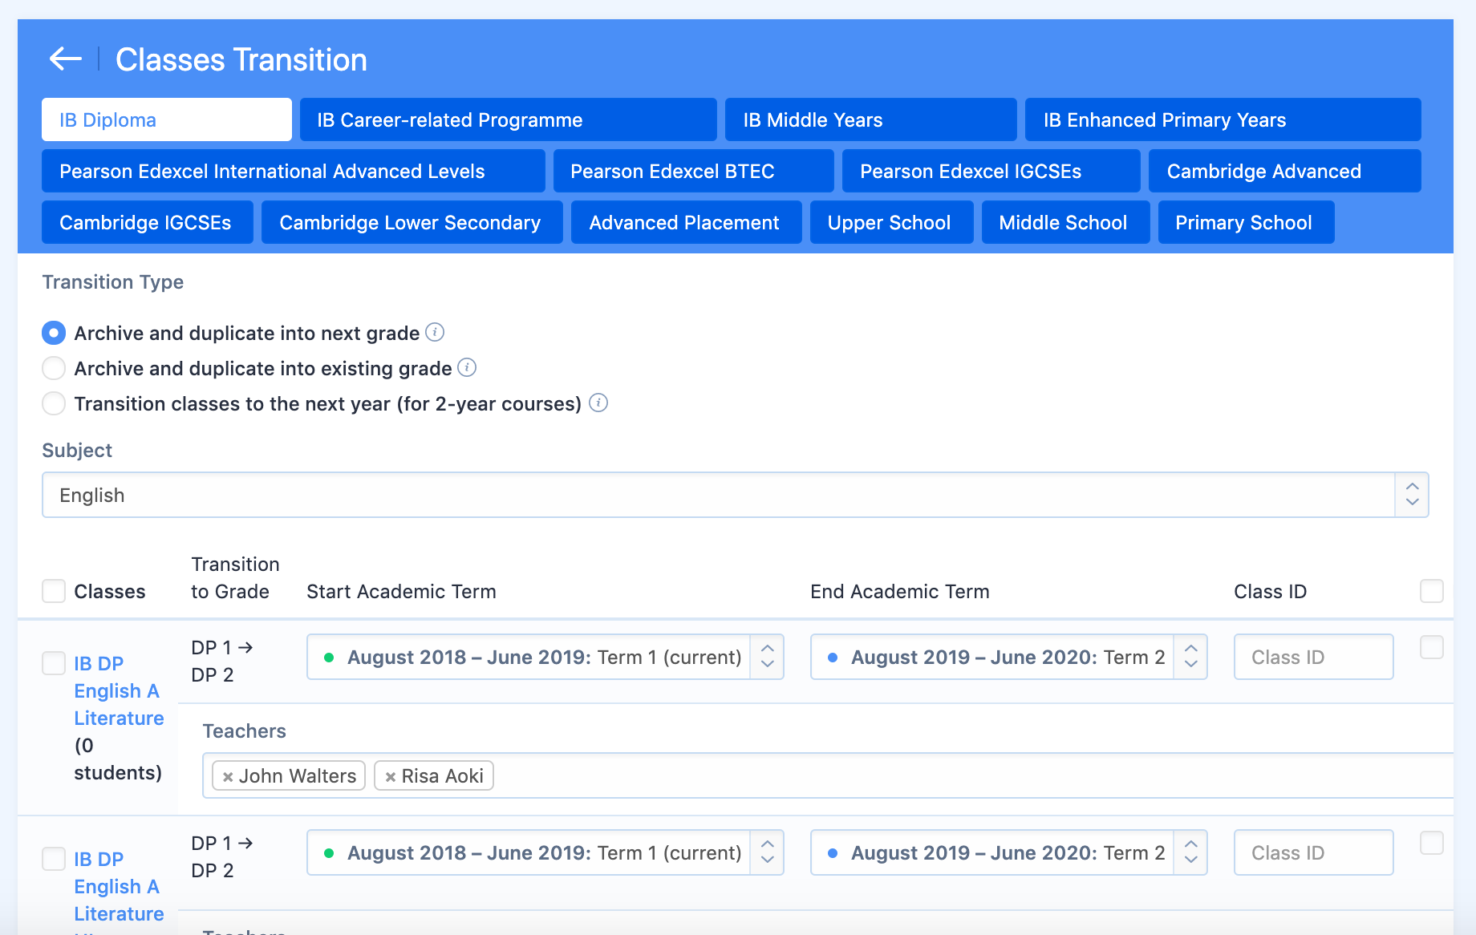Show info for Transition classes to next year
This screenshot has height=935, width=1476.
598,403
